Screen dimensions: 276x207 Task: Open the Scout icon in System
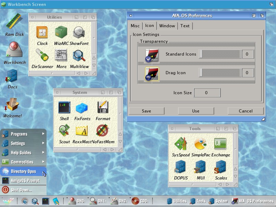[64, 131]
